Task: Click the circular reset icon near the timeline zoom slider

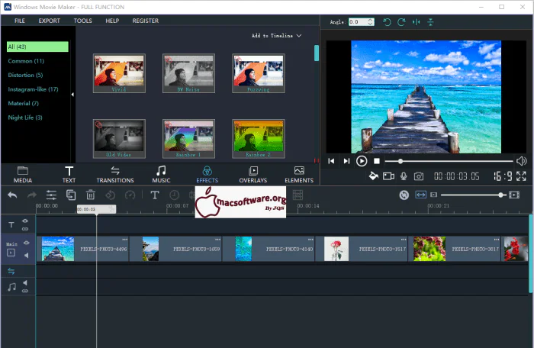Action: (x=404, y=195)
